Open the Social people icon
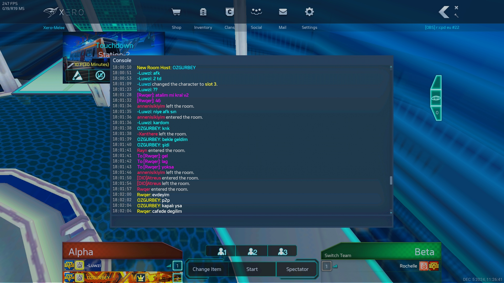This screenshot has width=504, height=283. [256, 12]
